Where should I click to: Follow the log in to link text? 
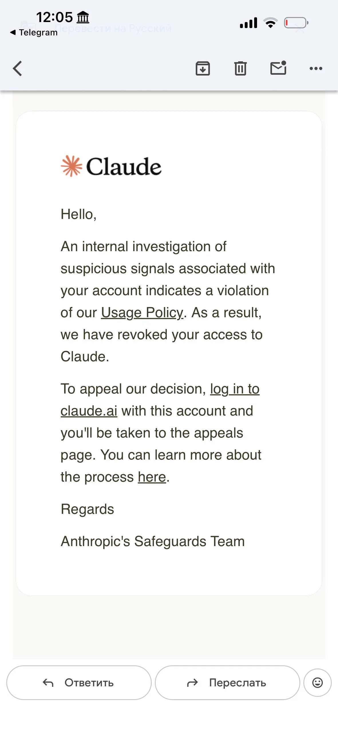[235, 389]
